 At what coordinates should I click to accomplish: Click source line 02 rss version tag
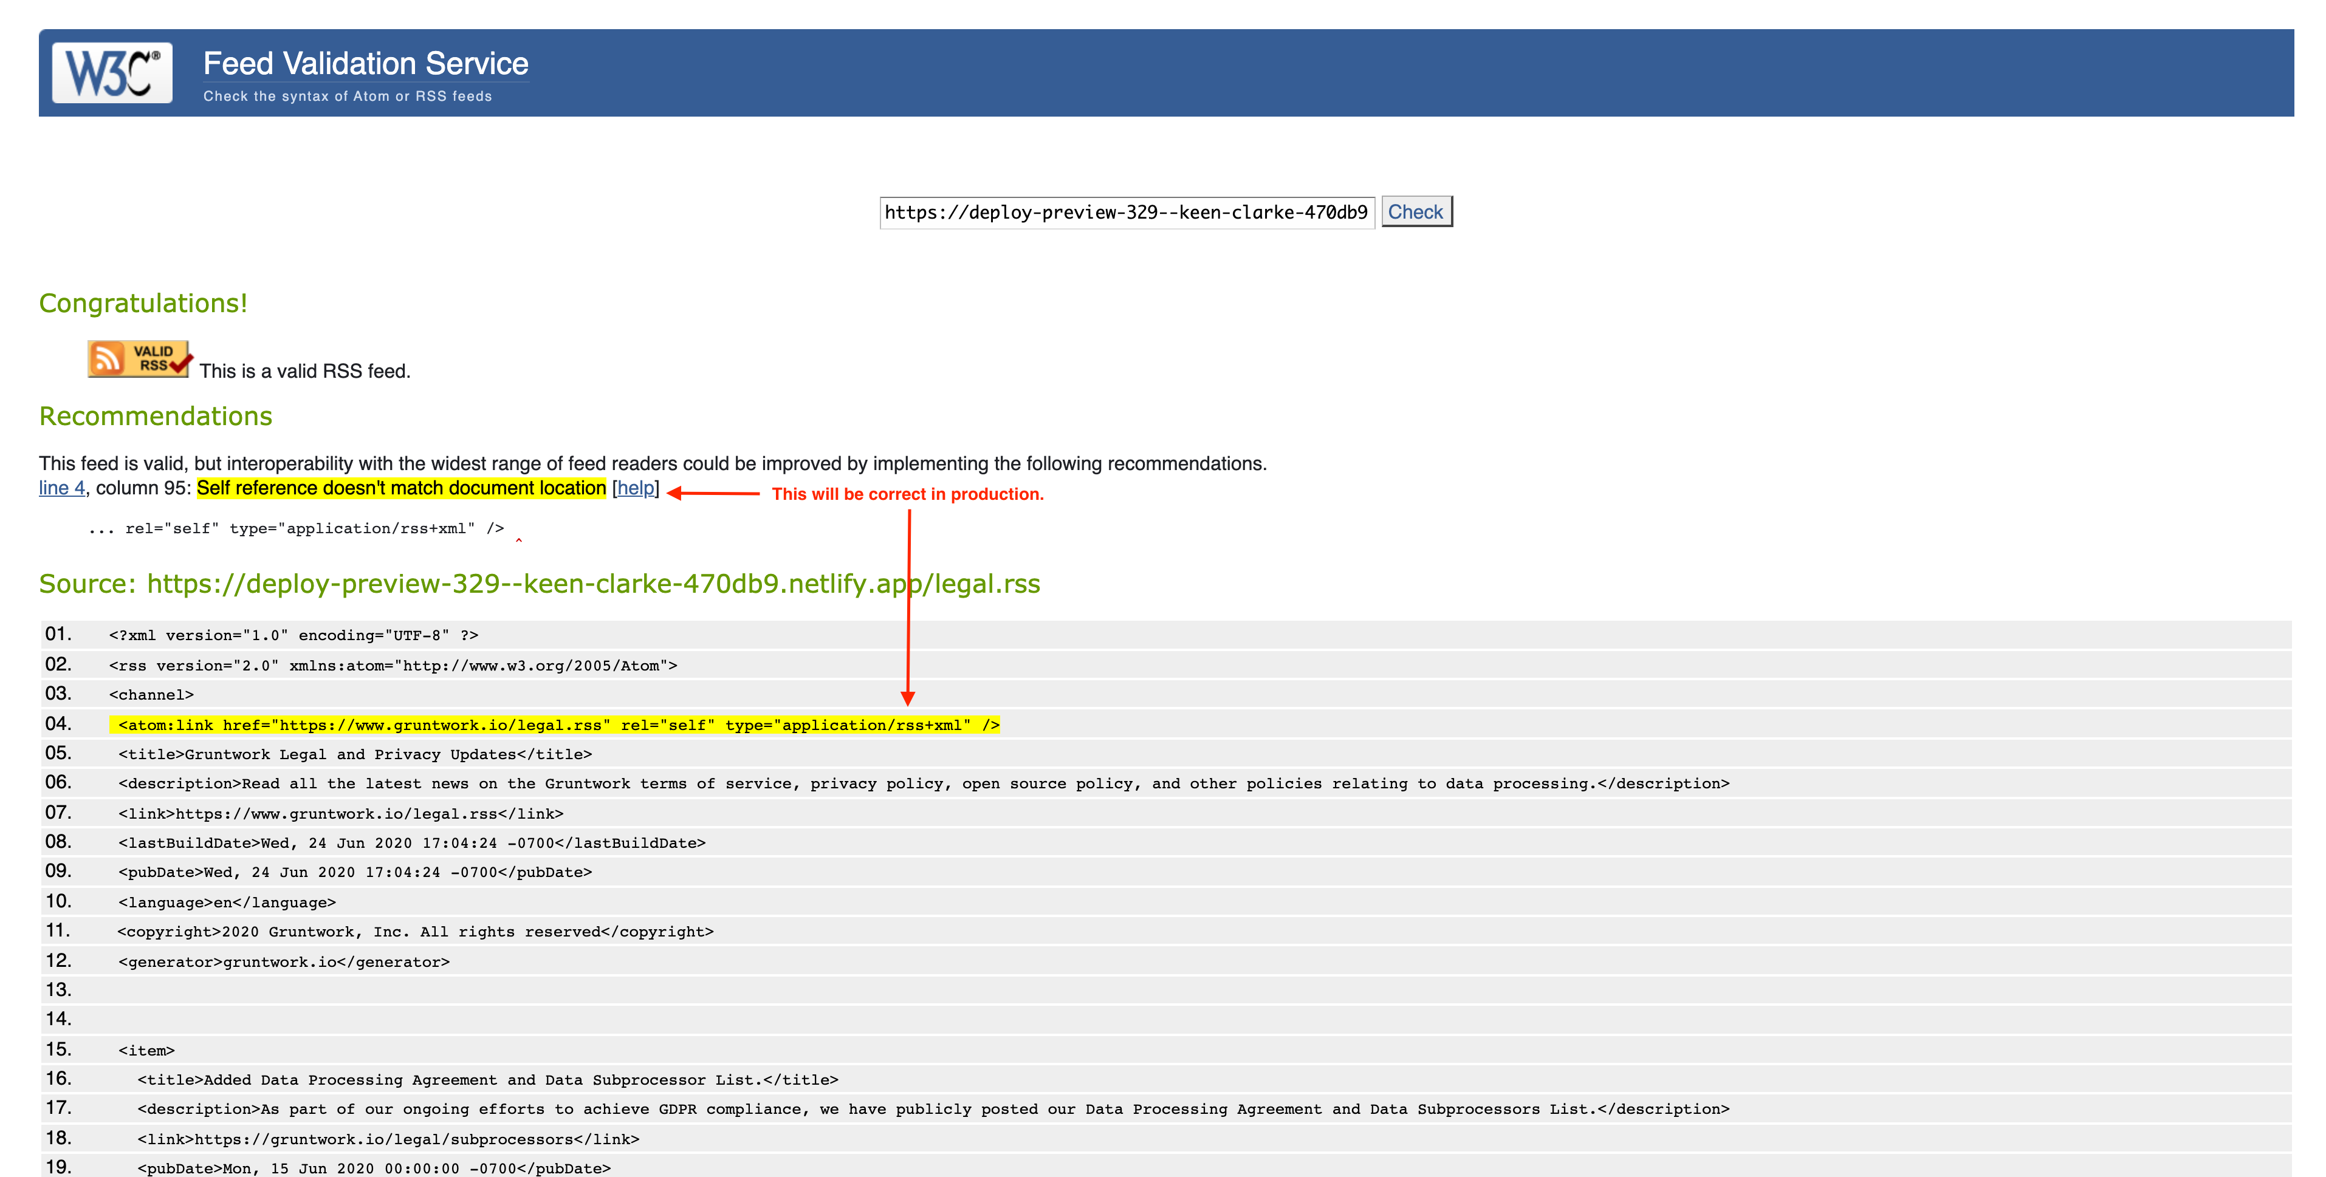[x=393, y=665]
